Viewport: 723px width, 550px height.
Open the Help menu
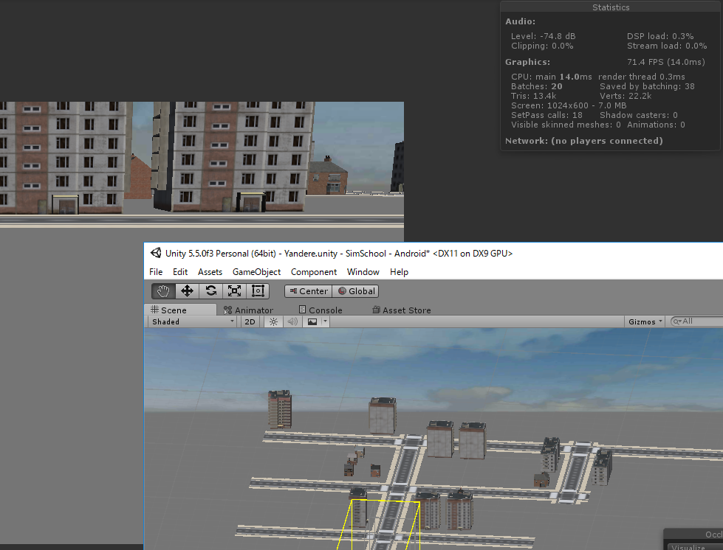(399, 272)
